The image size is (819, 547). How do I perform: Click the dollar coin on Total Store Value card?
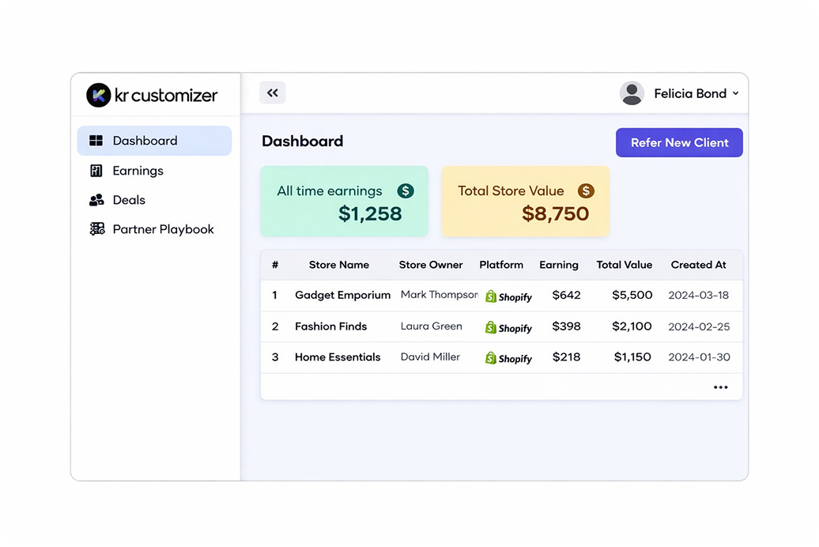[x=585, y=191]
